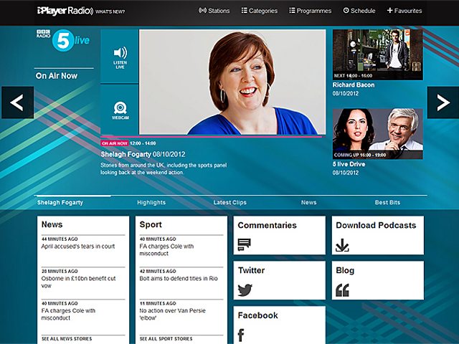The height and width of the screenshot is (344, 459).
Task: Click the Listen Live speaker icon
Action: pos(120,52)
